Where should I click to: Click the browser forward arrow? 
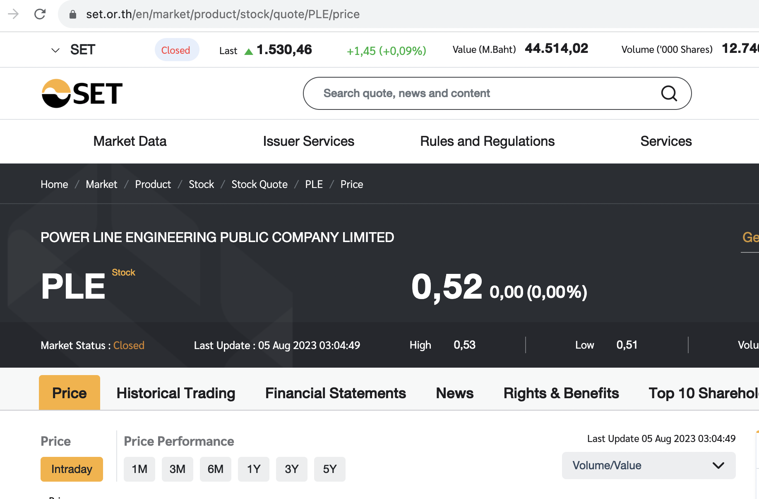pyautogui.click(x=13, y=14)
